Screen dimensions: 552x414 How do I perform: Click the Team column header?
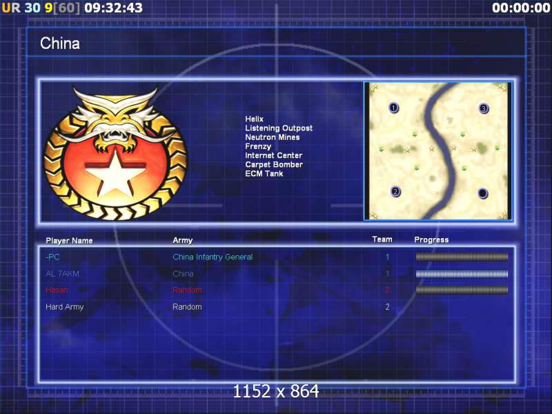(382, 239)
